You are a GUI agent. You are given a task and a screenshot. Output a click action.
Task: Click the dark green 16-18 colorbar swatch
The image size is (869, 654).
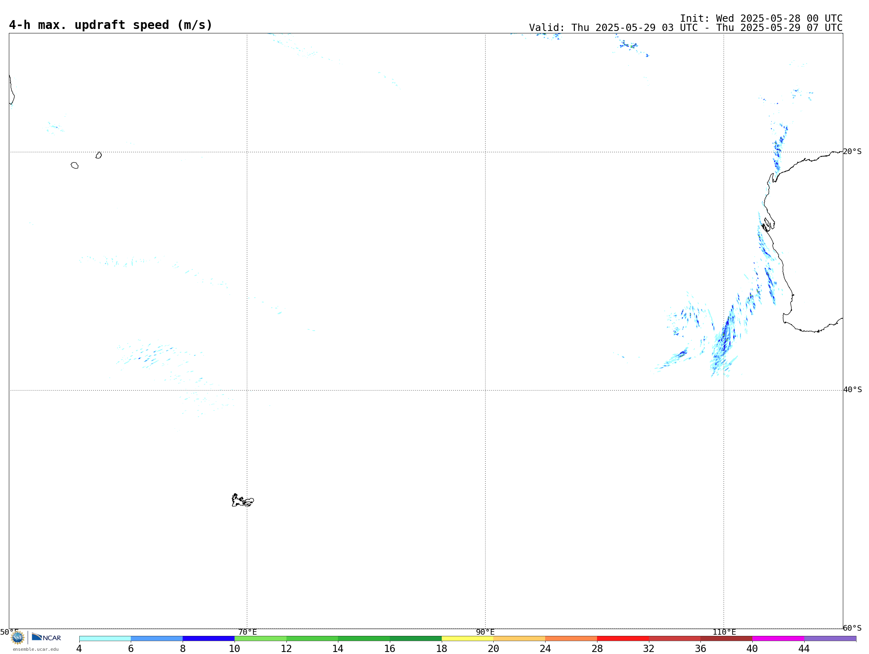click(416, 639)
